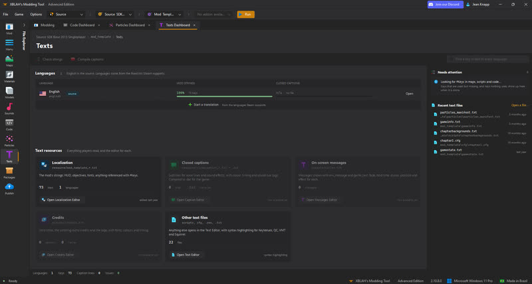Open chapter1.cfg from recent files

coord(479,143)
